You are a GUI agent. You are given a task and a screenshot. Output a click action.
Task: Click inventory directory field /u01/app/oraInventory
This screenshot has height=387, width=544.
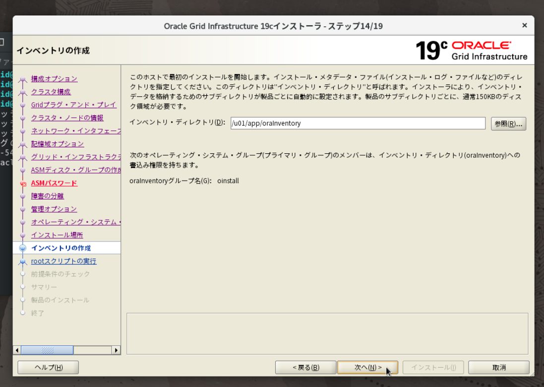coord(358,123)
